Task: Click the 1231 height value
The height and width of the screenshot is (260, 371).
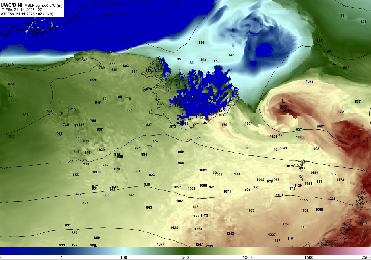Action: point(332,199)
